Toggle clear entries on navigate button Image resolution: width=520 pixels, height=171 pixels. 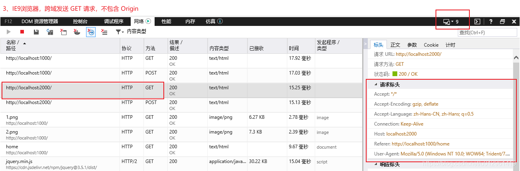click(x=91, y=32)
